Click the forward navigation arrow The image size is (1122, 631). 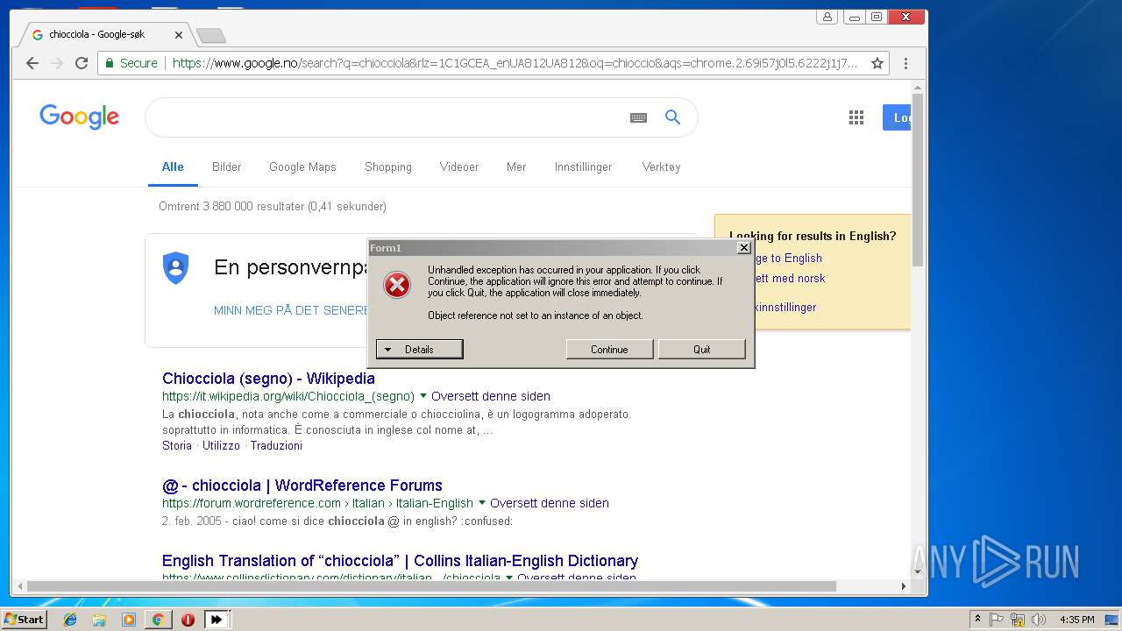(57, 63)
